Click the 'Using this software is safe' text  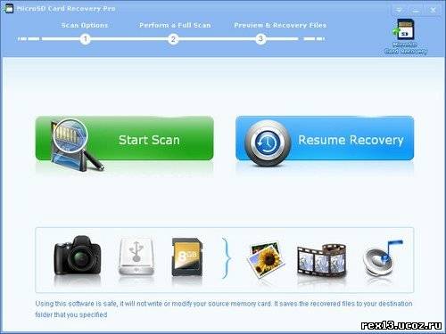point(224,309)
